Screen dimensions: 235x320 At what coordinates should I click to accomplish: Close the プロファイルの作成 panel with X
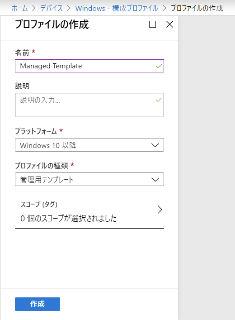coord(169,24)
